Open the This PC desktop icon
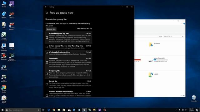200x112 pixels. pos(4,4)
